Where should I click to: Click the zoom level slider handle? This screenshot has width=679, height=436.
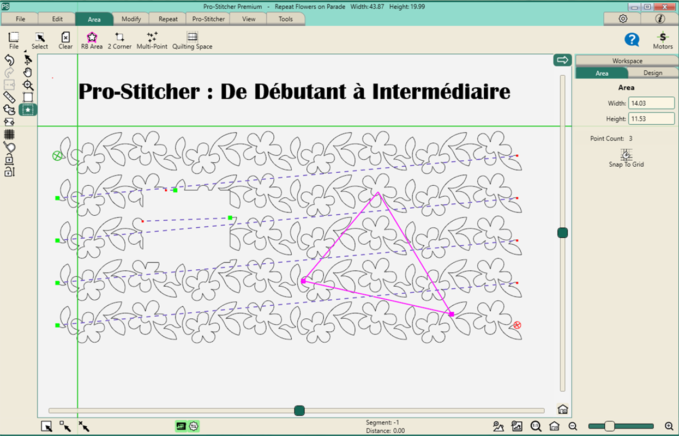click(610, 426)
